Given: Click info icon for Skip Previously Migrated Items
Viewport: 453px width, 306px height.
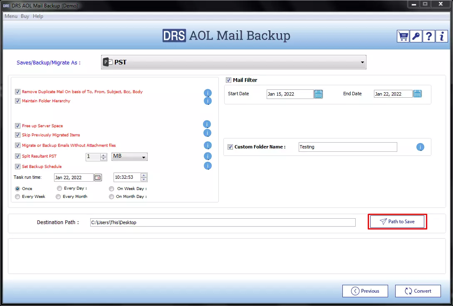Looking at the screenshot, I should coord(208,133).
